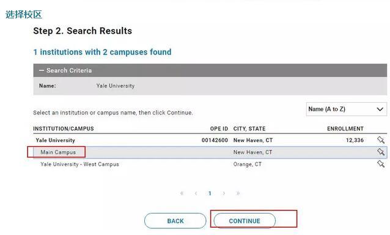This screenshot has height=235, width=390.
Task: Jump to last results page
Action: click(x=238, y=193)
